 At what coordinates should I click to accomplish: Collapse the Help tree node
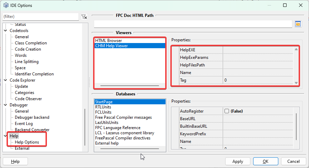pos(6,136)
